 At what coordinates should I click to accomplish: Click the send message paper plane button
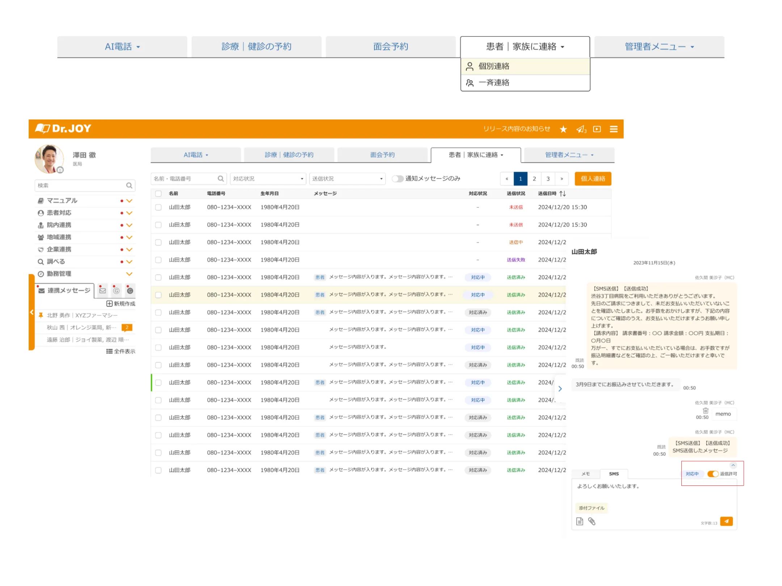pyautogui.click(x=726, y=521)
